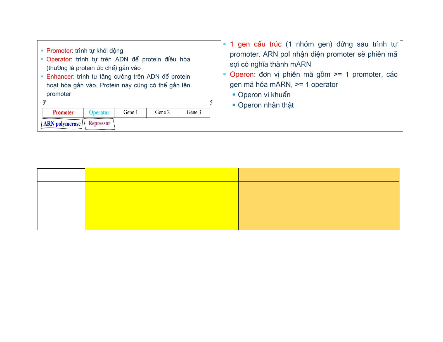Click the ARN polymerase shape in the diagram
Screen dimensions: 443x342
[x=62, y=124]
